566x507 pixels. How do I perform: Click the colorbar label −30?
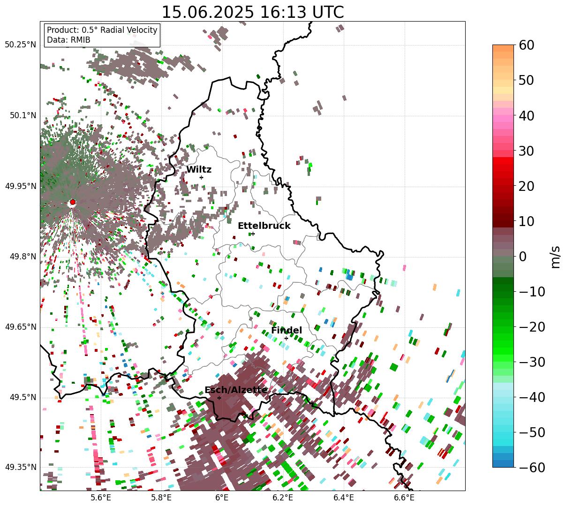(x=532, y=362)
